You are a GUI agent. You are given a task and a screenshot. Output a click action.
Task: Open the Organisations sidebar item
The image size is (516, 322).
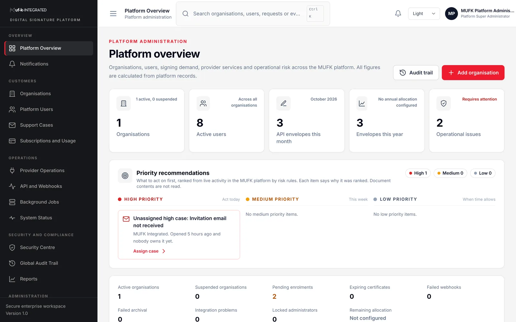point(49,94)
